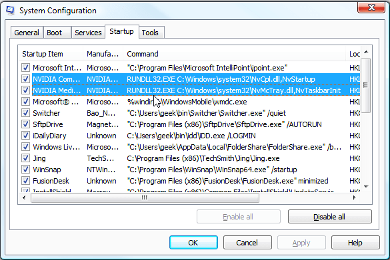
Task: Uncheck the iDailyDiary startup checkbox
Action: (x=25, y=136)
